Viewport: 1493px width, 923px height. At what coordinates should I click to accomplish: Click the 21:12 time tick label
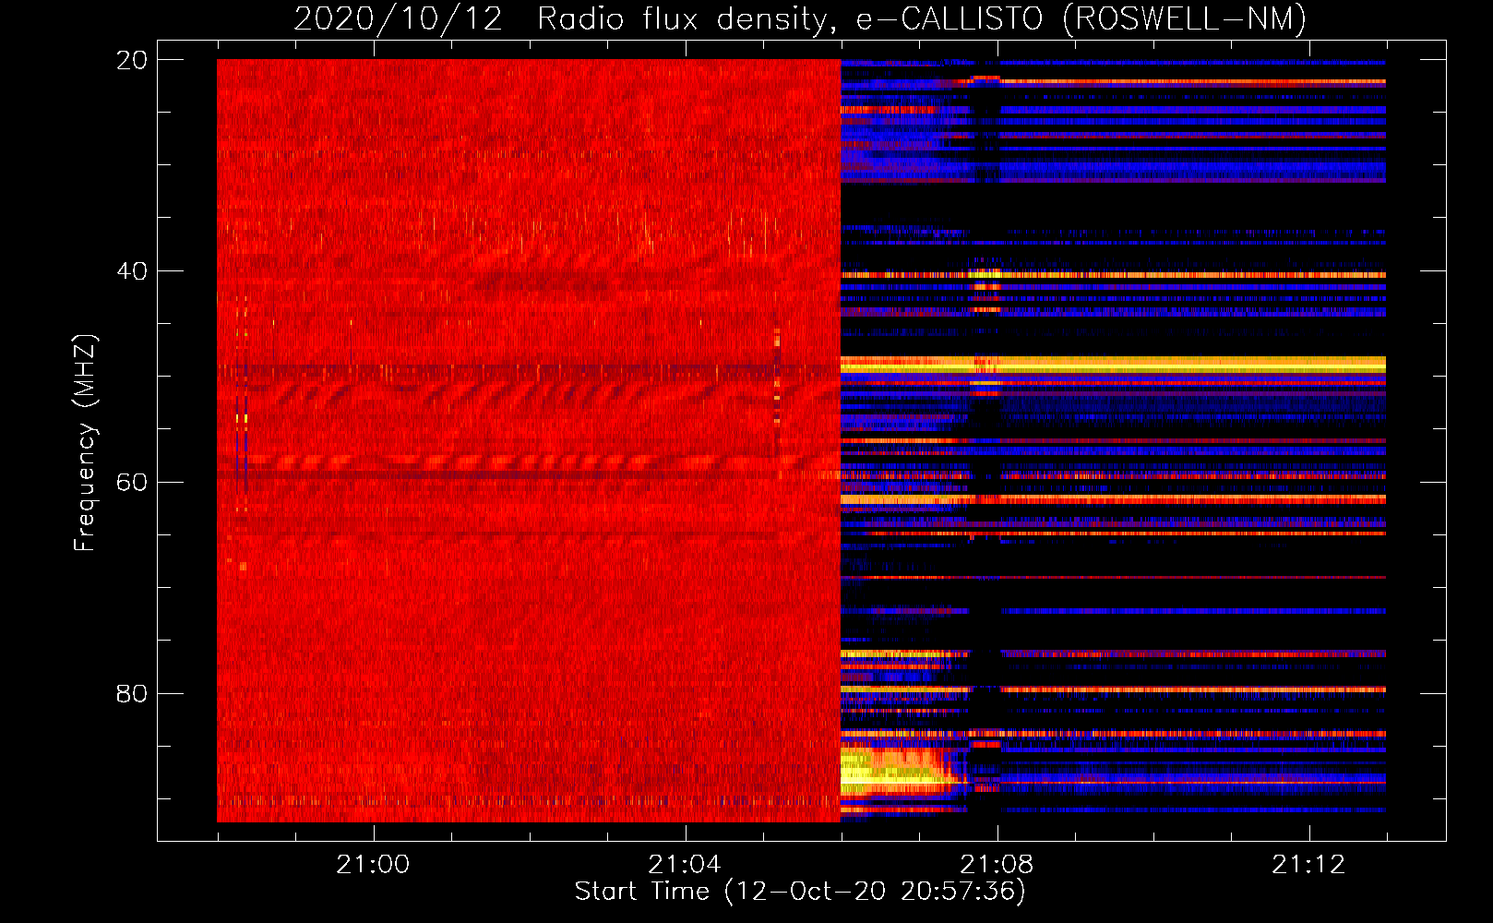coord(1308,865)
